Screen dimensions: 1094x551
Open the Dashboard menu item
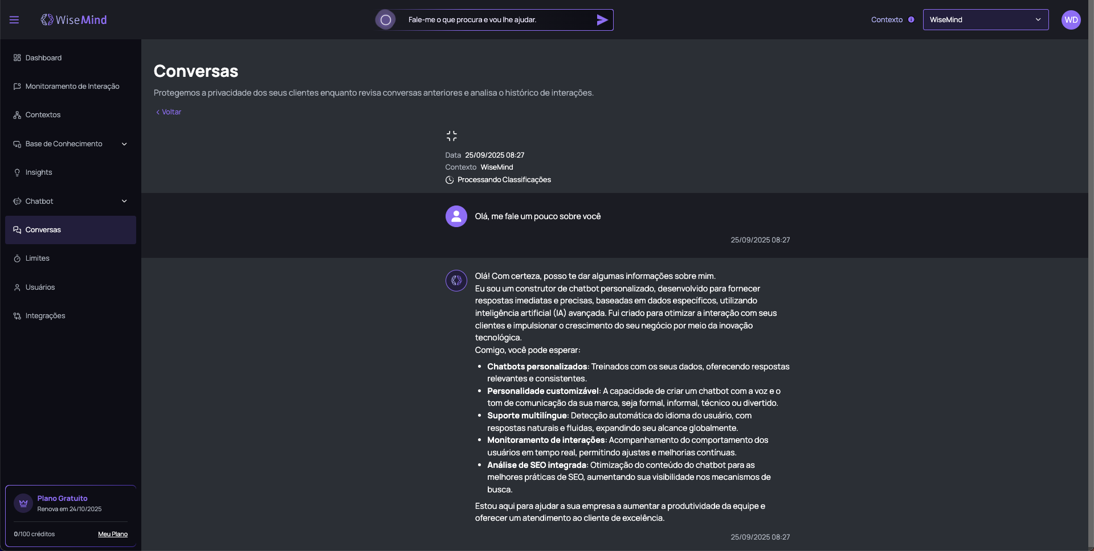click(43, 58)
